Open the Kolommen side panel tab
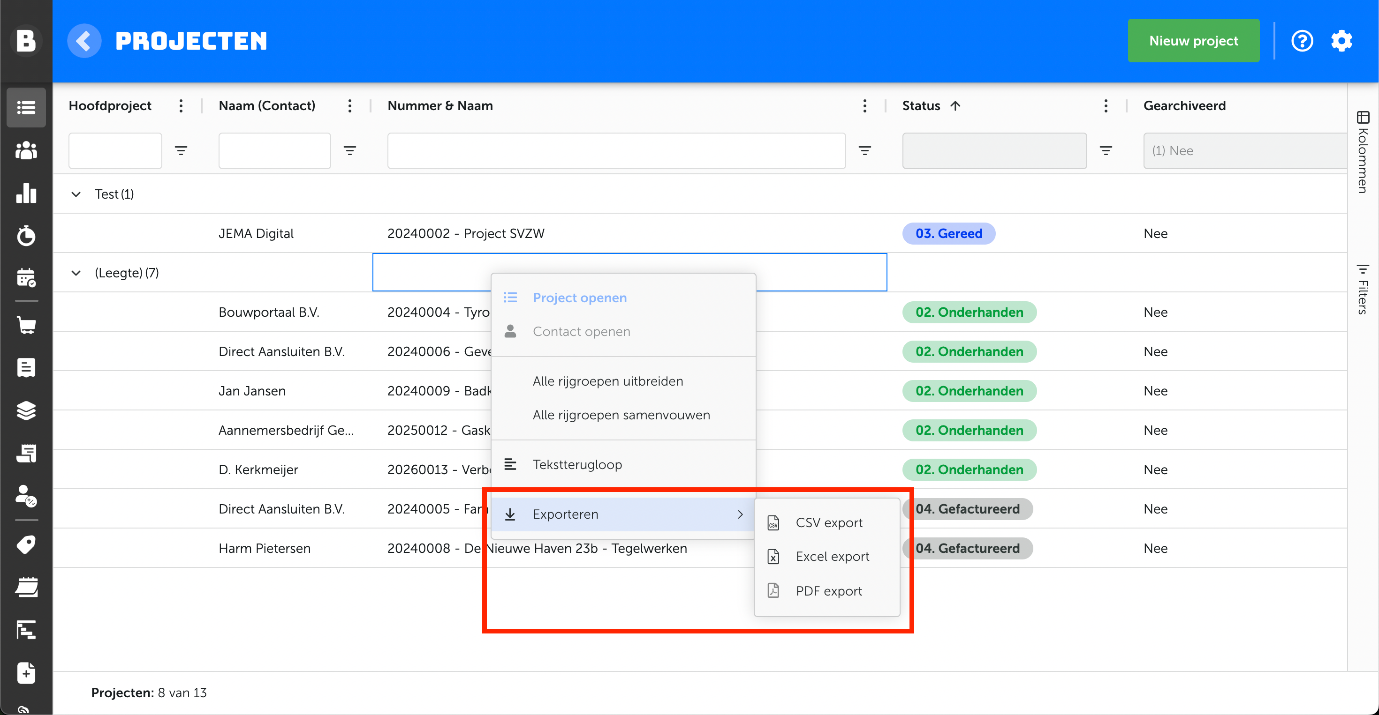1379x715 pixels. [x=1363, y=152]
